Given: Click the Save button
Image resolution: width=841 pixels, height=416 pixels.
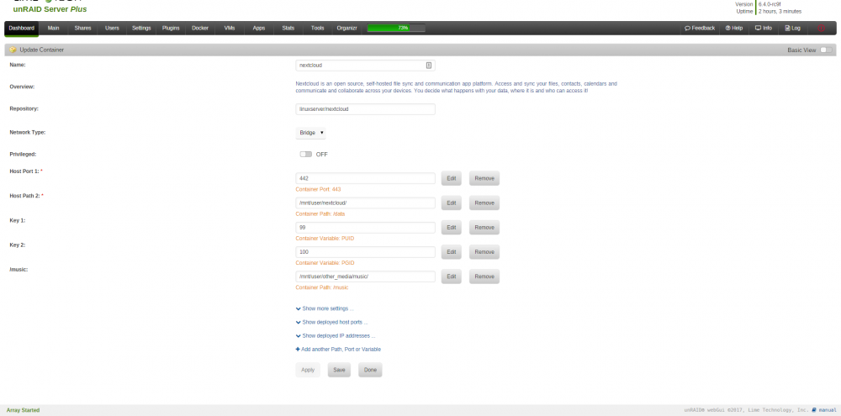Looking at the screenshot, I should coord(339,370).
